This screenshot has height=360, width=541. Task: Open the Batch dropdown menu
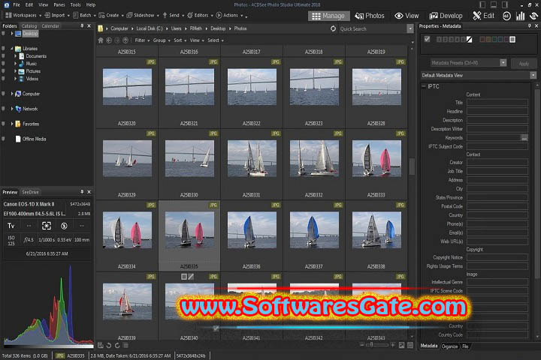coord(84,15)
